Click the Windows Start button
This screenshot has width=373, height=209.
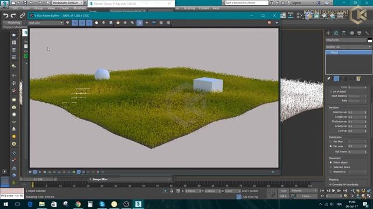[5, 204]
